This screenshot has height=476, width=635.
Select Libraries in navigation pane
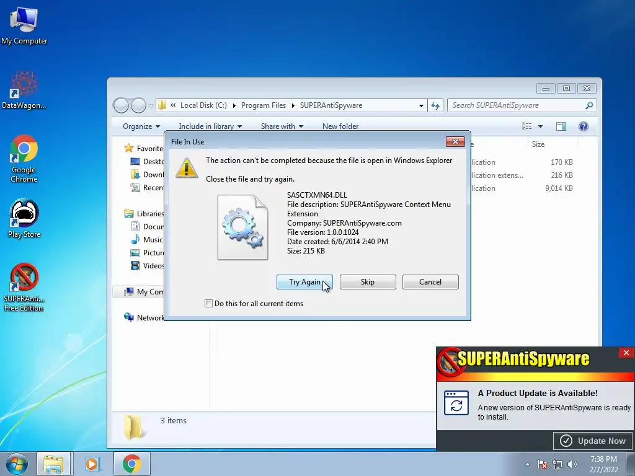click(x=144, y=214)
